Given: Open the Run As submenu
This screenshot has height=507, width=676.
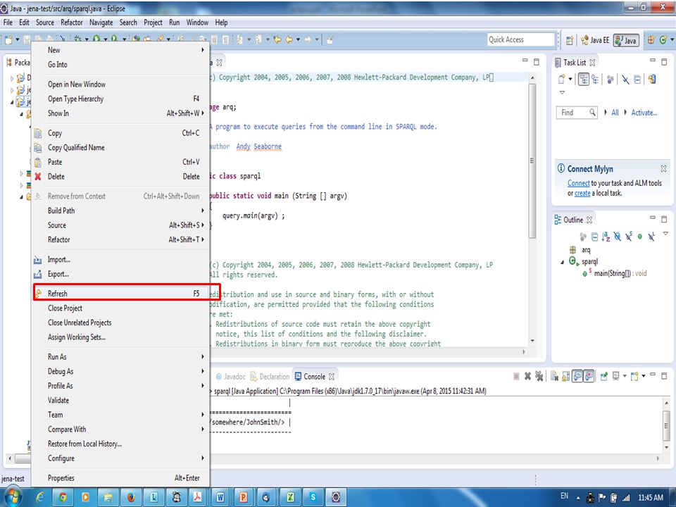Looking at the screenshot, I should (x=121, y=356).
